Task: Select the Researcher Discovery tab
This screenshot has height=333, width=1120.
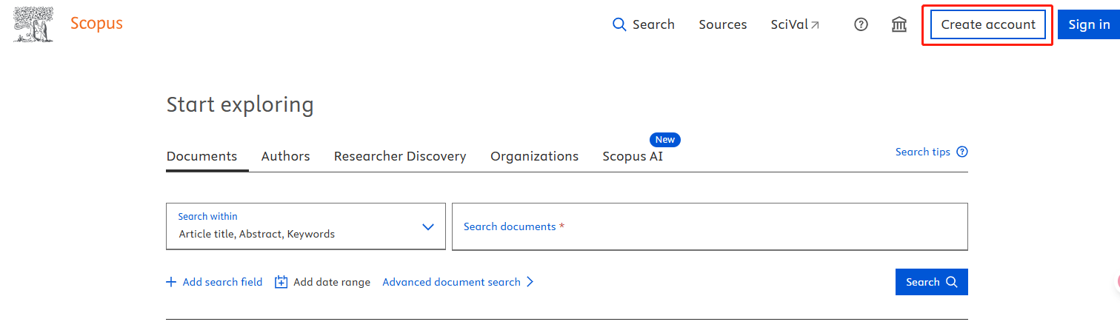Action: tap(400, 156)
